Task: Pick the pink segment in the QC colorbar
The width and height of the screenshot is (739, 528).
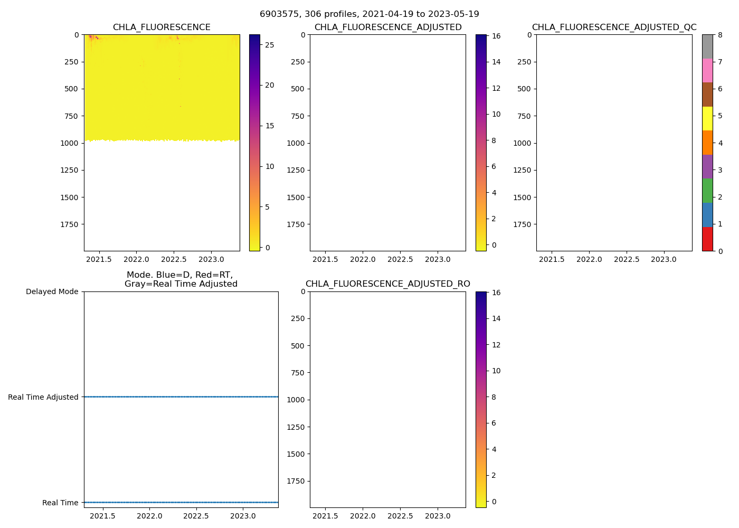Action: pyautogui.click(x=707, y=70)
